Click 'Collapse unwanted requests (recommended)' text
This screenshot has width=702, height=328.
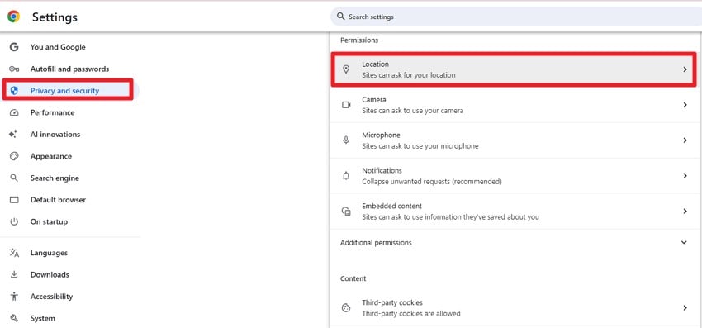[432, 182]
